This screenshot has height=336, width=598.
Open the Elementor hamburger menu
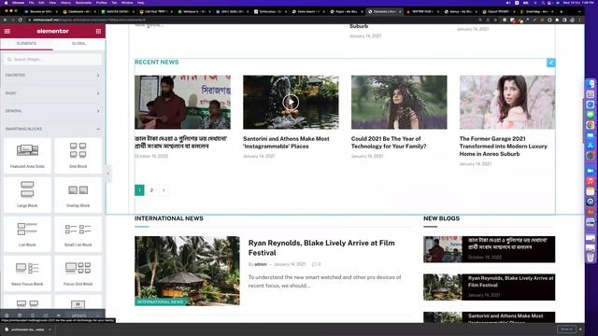pyautogui.click(x=7, y=31)
